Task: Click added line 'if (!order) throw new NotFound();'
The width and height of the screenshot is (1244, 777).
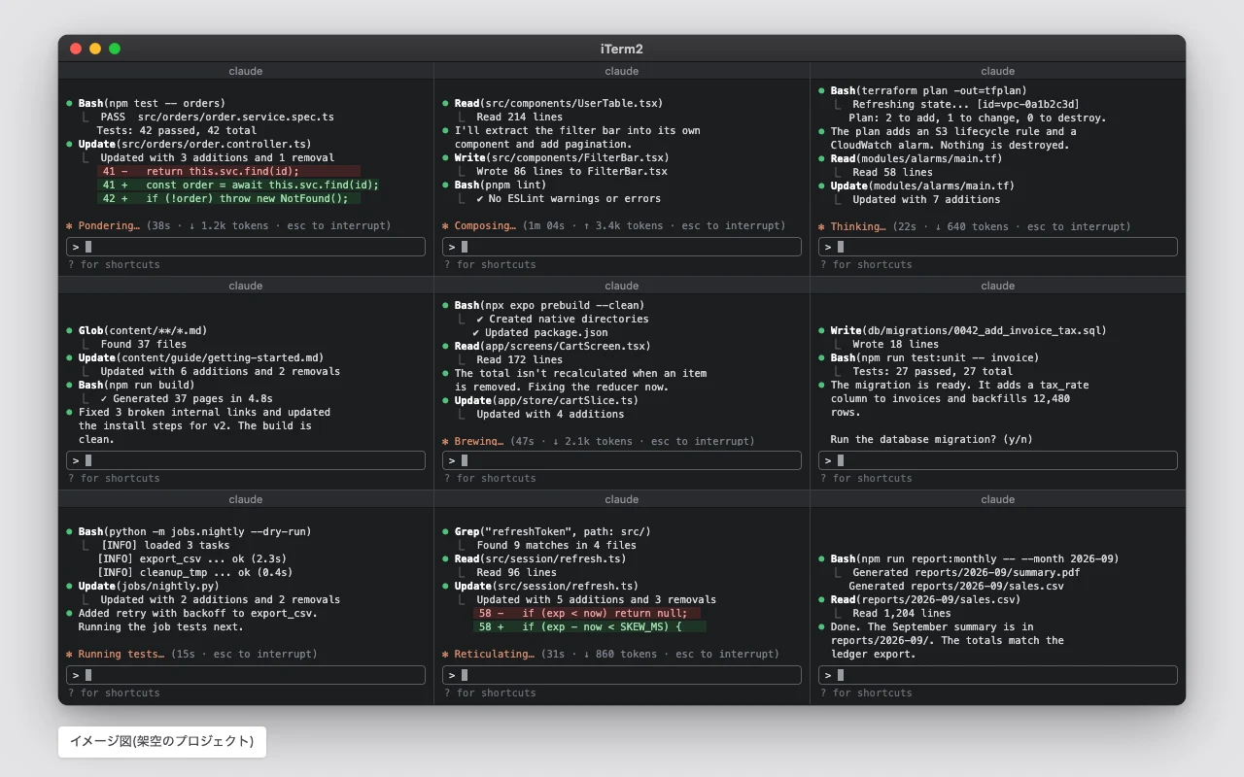Action: point(228,198)
